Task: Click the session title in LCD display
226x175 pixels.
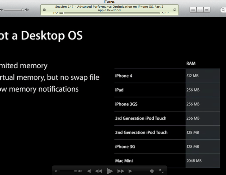Action: [109, 7]
